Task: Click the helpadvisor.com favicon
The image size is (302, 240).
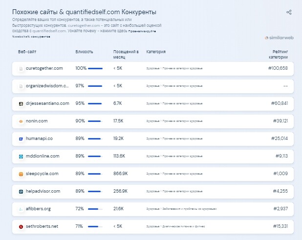Action: [21, 192]
